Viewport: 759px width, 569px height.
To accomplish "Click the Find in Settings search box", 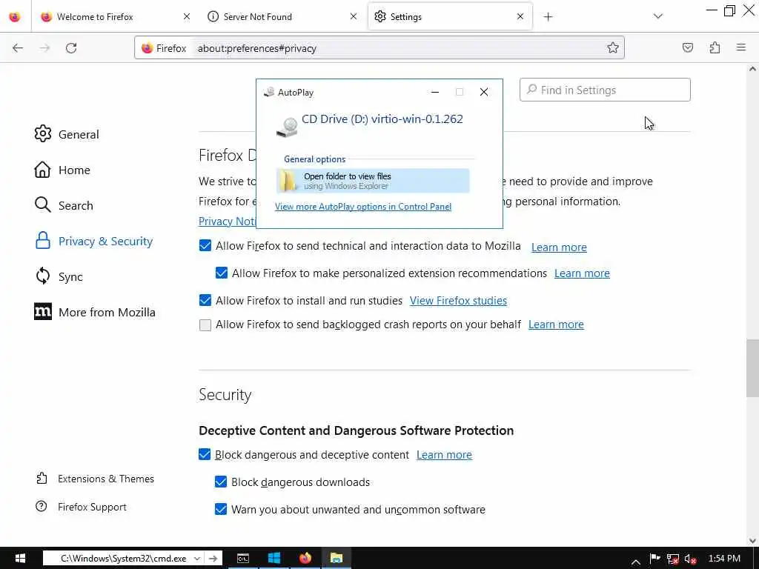I will 605,90.
